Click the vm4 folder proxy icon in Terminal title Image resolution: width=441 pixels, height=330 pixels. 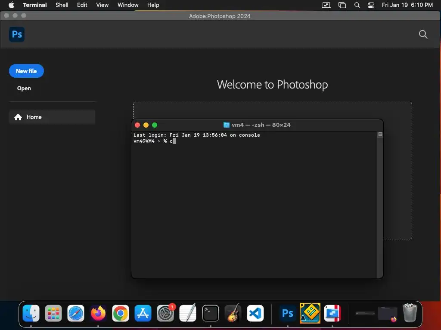click(x=226, y=125)
